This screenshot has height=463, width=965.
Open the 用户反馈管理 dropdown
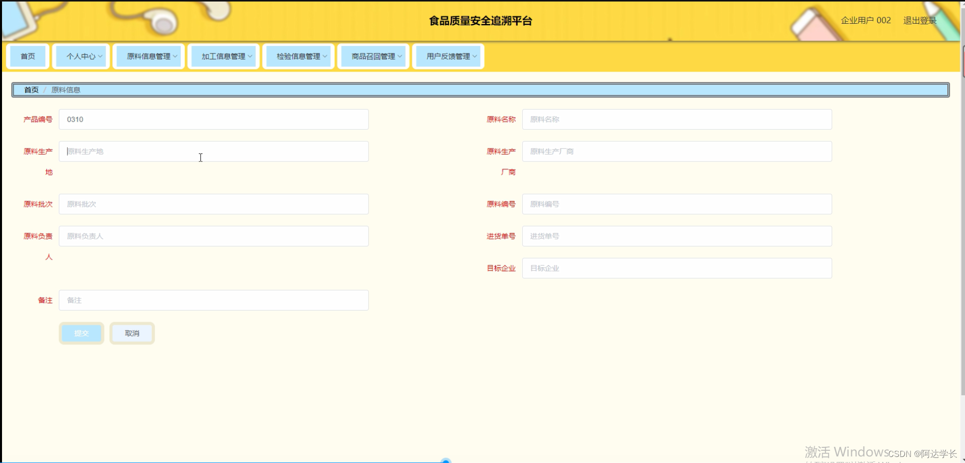click(x=448, y=56)
